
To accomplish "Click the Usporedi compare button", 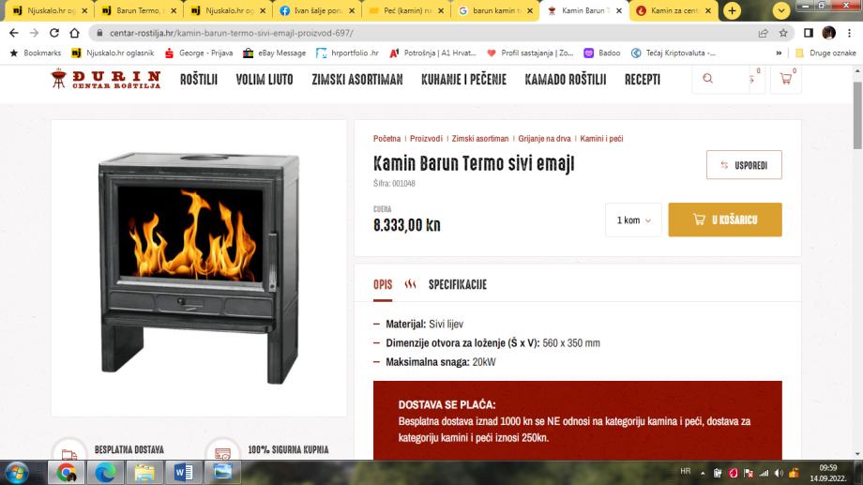I will 744,164.
